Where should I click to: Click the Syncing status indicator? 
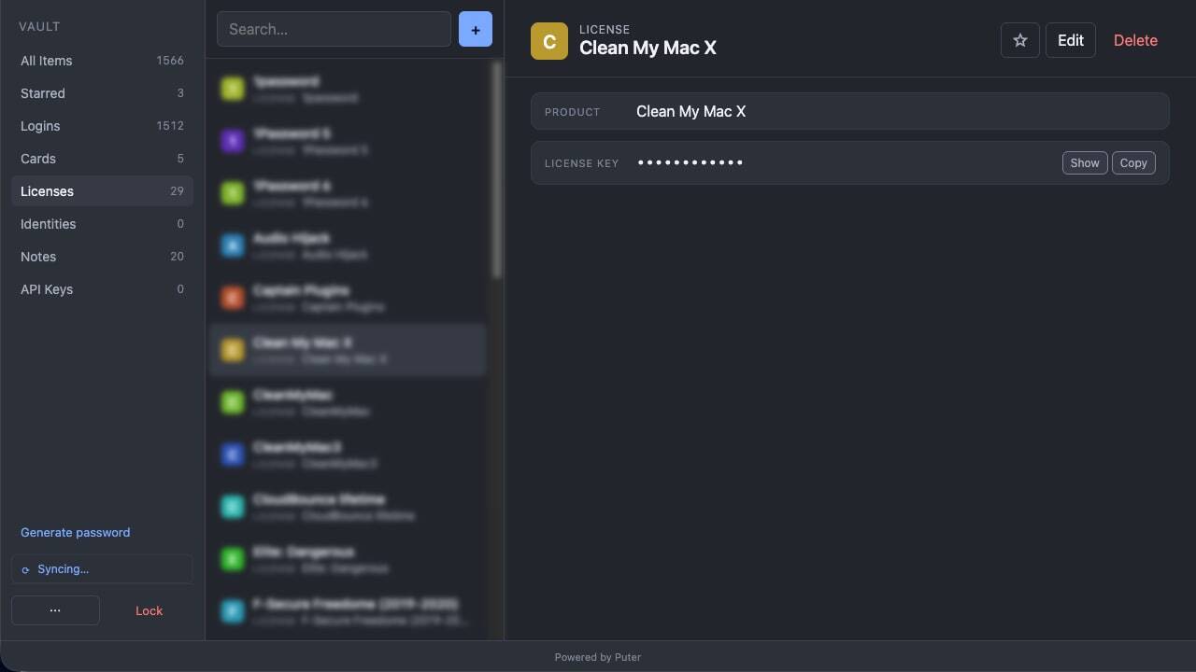[102, 568]
